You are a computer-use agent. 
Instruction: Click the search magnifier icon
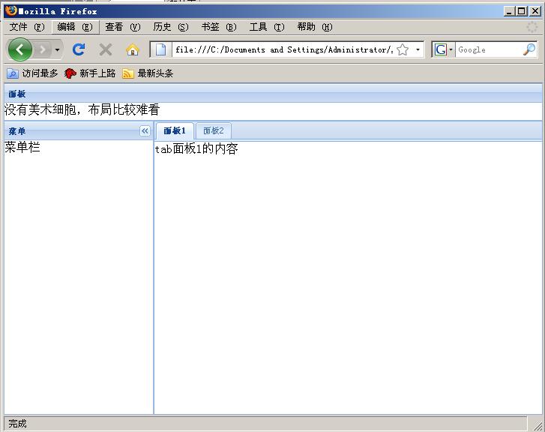click(529, 49)
